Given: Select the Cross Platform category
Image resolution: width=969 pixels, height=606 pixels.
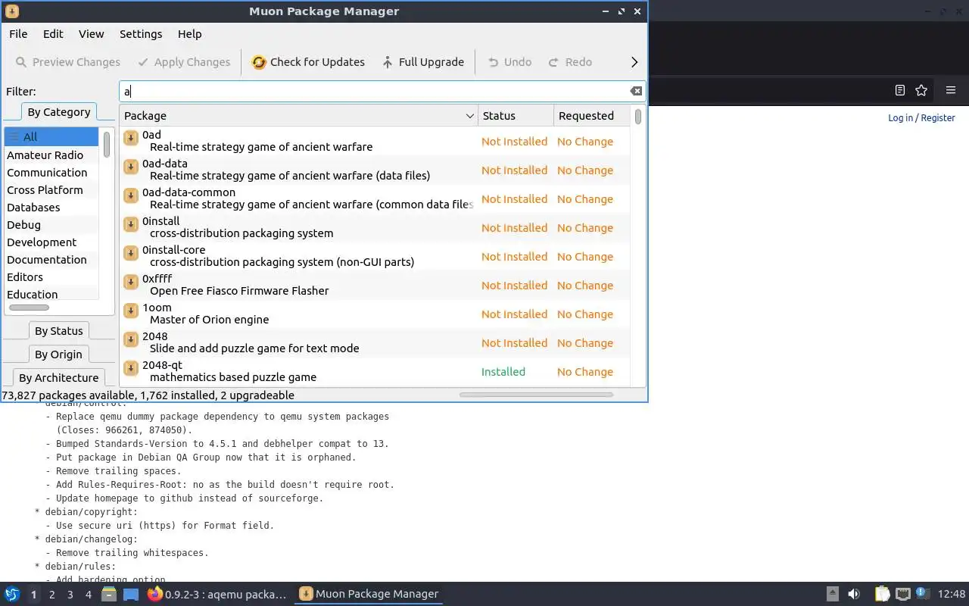Looking at the screenshot, I should [51, 190].
